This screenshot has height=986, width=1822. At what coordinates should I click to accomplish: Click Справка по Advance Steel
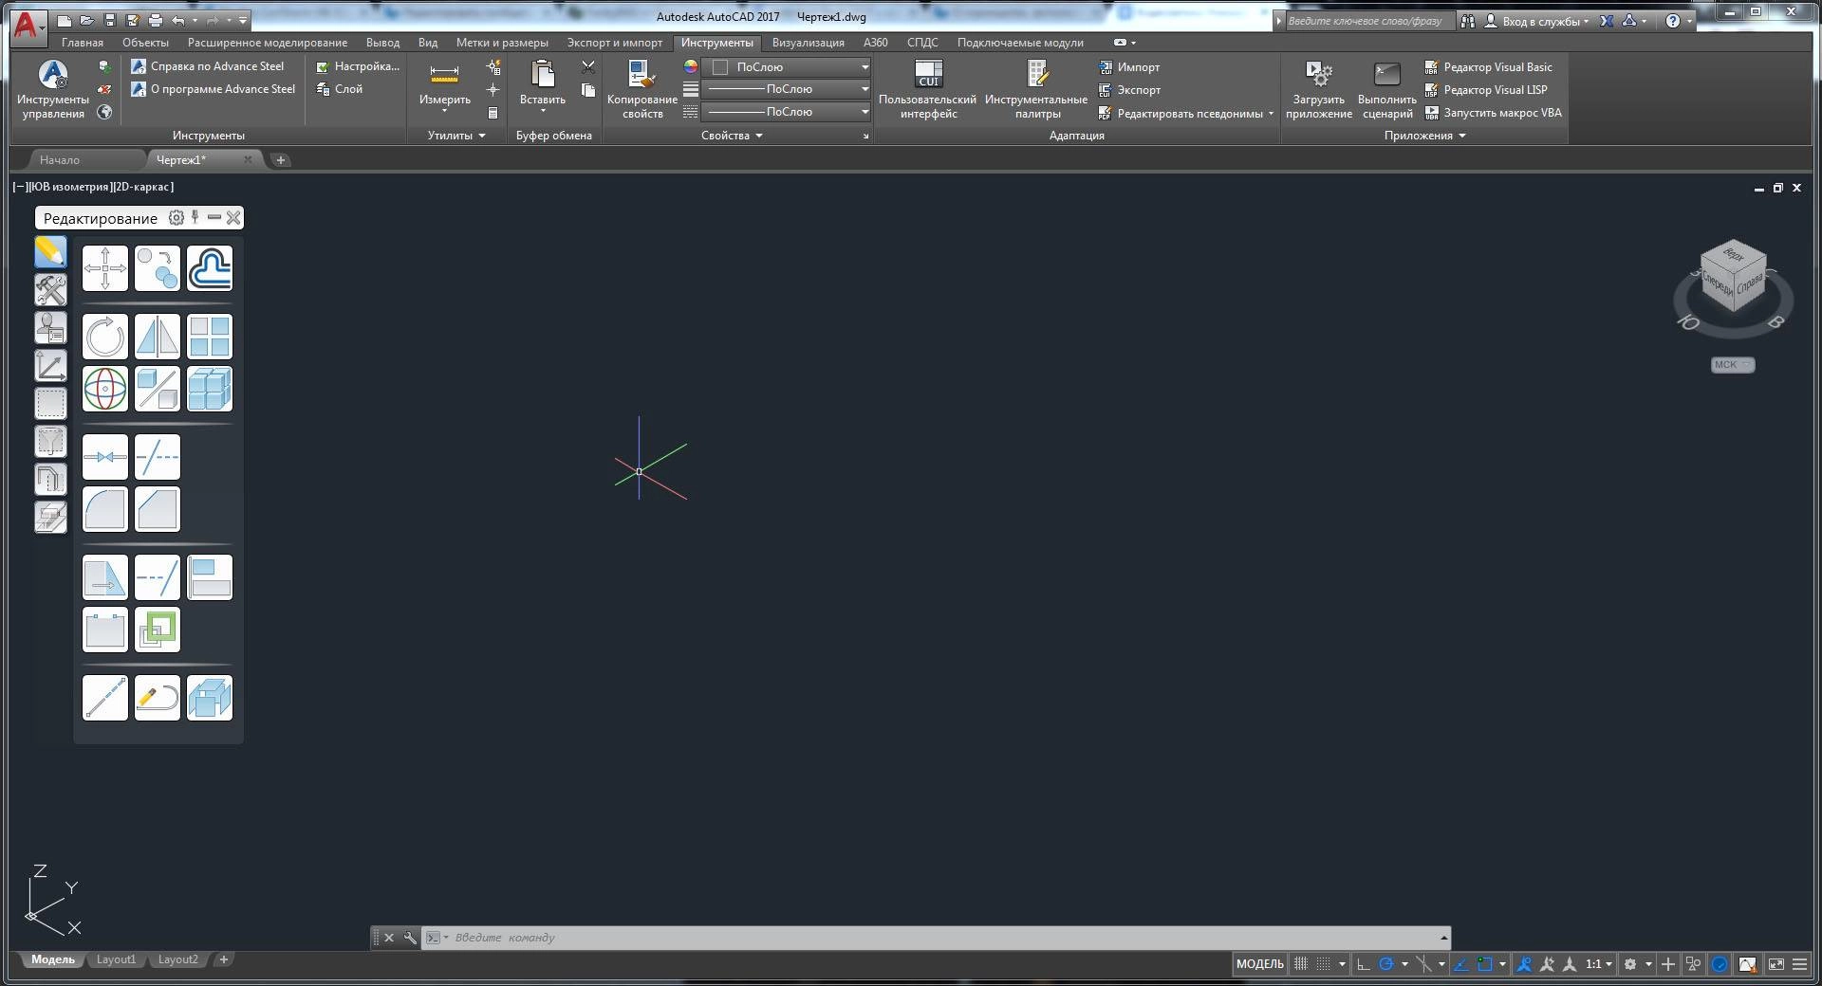pyautogui.click(x=207, y=66)
